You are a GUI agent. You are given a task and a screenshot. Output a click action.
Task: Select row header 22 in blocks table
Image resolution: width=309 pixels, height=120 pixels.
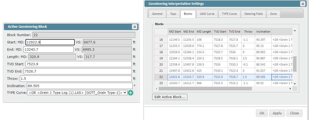tap(161, 77)
